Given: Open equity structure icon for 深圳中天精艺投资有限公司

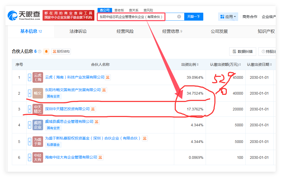Looking at the screenshot, I should pos(93,109).
